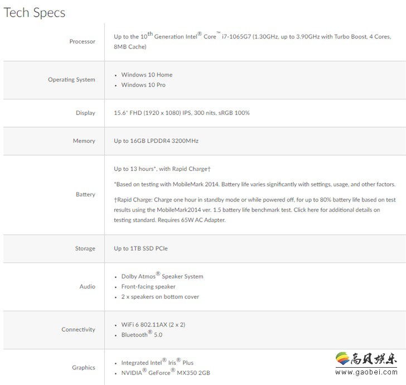
Task: Click the MobileMark 2014 testing footnote
Action: [x=254, y=184]
